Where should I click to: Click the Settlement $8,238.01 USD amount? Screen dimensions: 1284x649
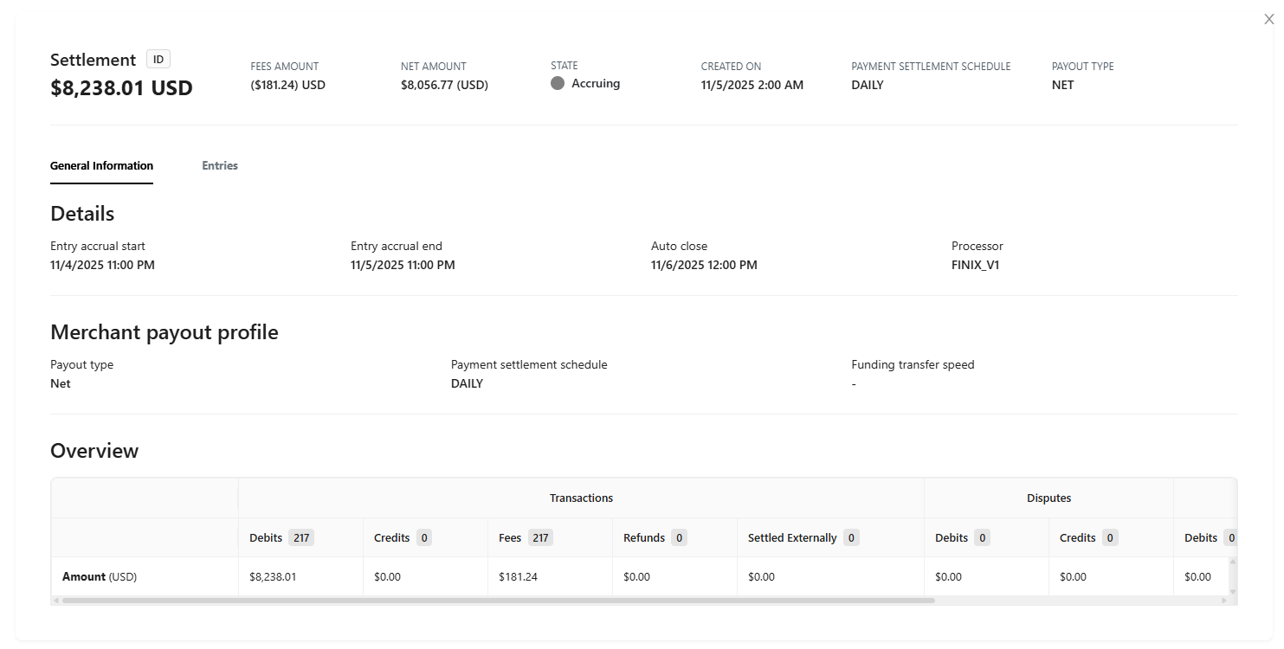[120, 87]
